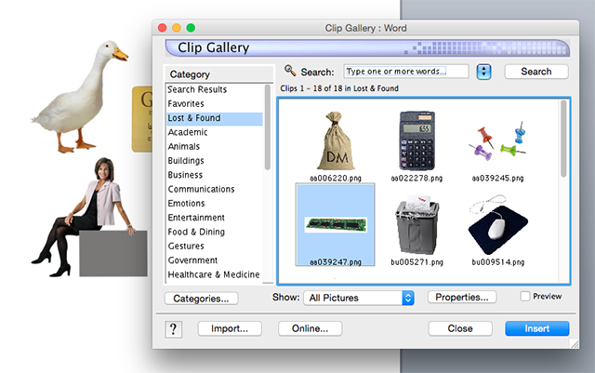The width and height of the screenshot is (595, 373).
Task: Open the help question mark button
Action: 174,329
